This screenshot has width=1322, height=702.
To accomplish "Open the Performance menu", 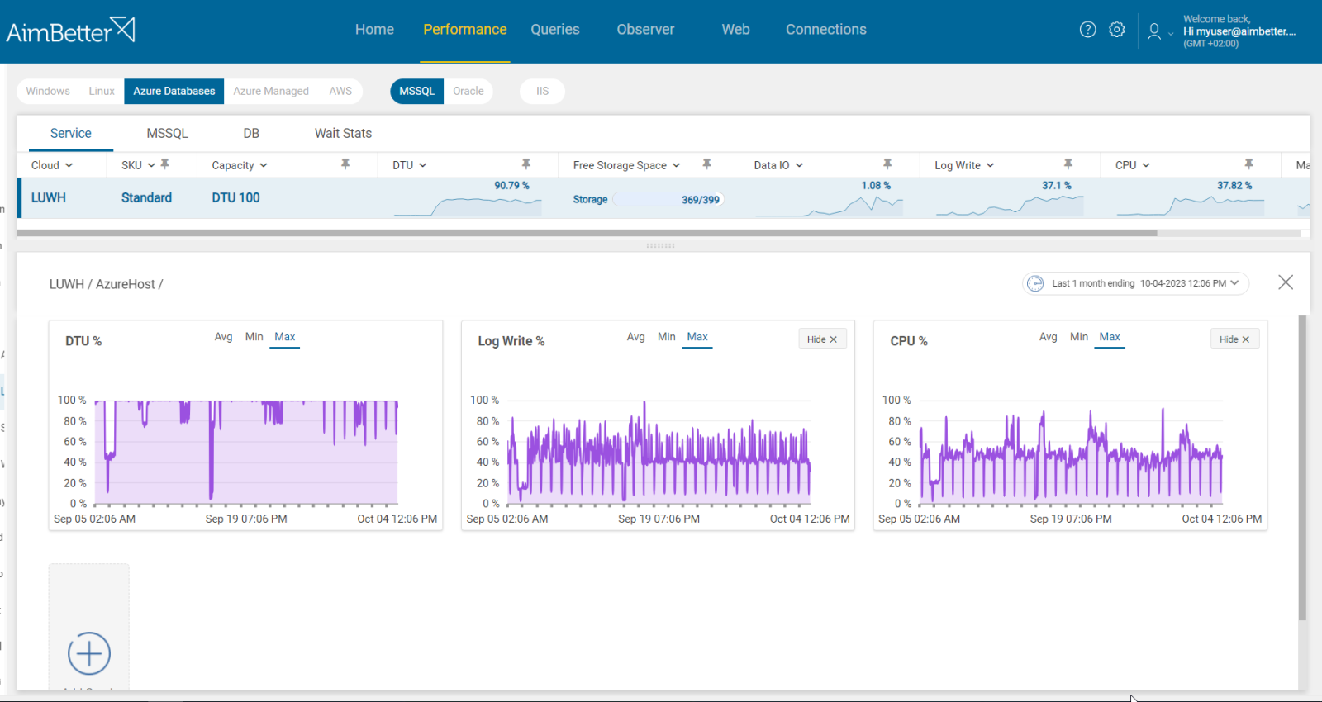I will pyautogui.click(x=465, y=30).
